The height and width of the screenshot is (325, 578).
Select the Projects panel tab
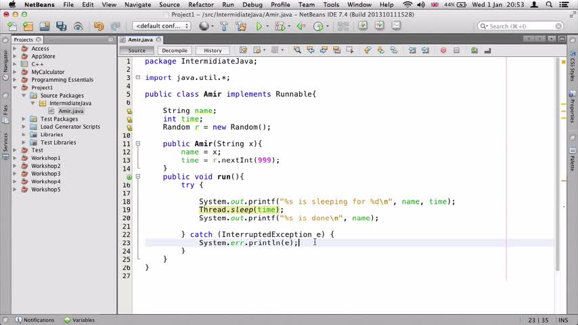23,39
